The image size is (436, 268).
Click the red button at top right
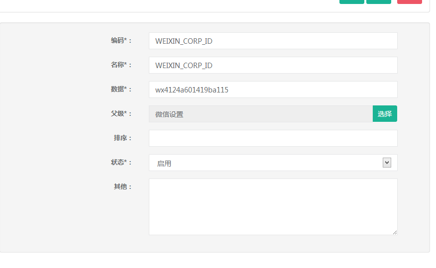point(409,1)
